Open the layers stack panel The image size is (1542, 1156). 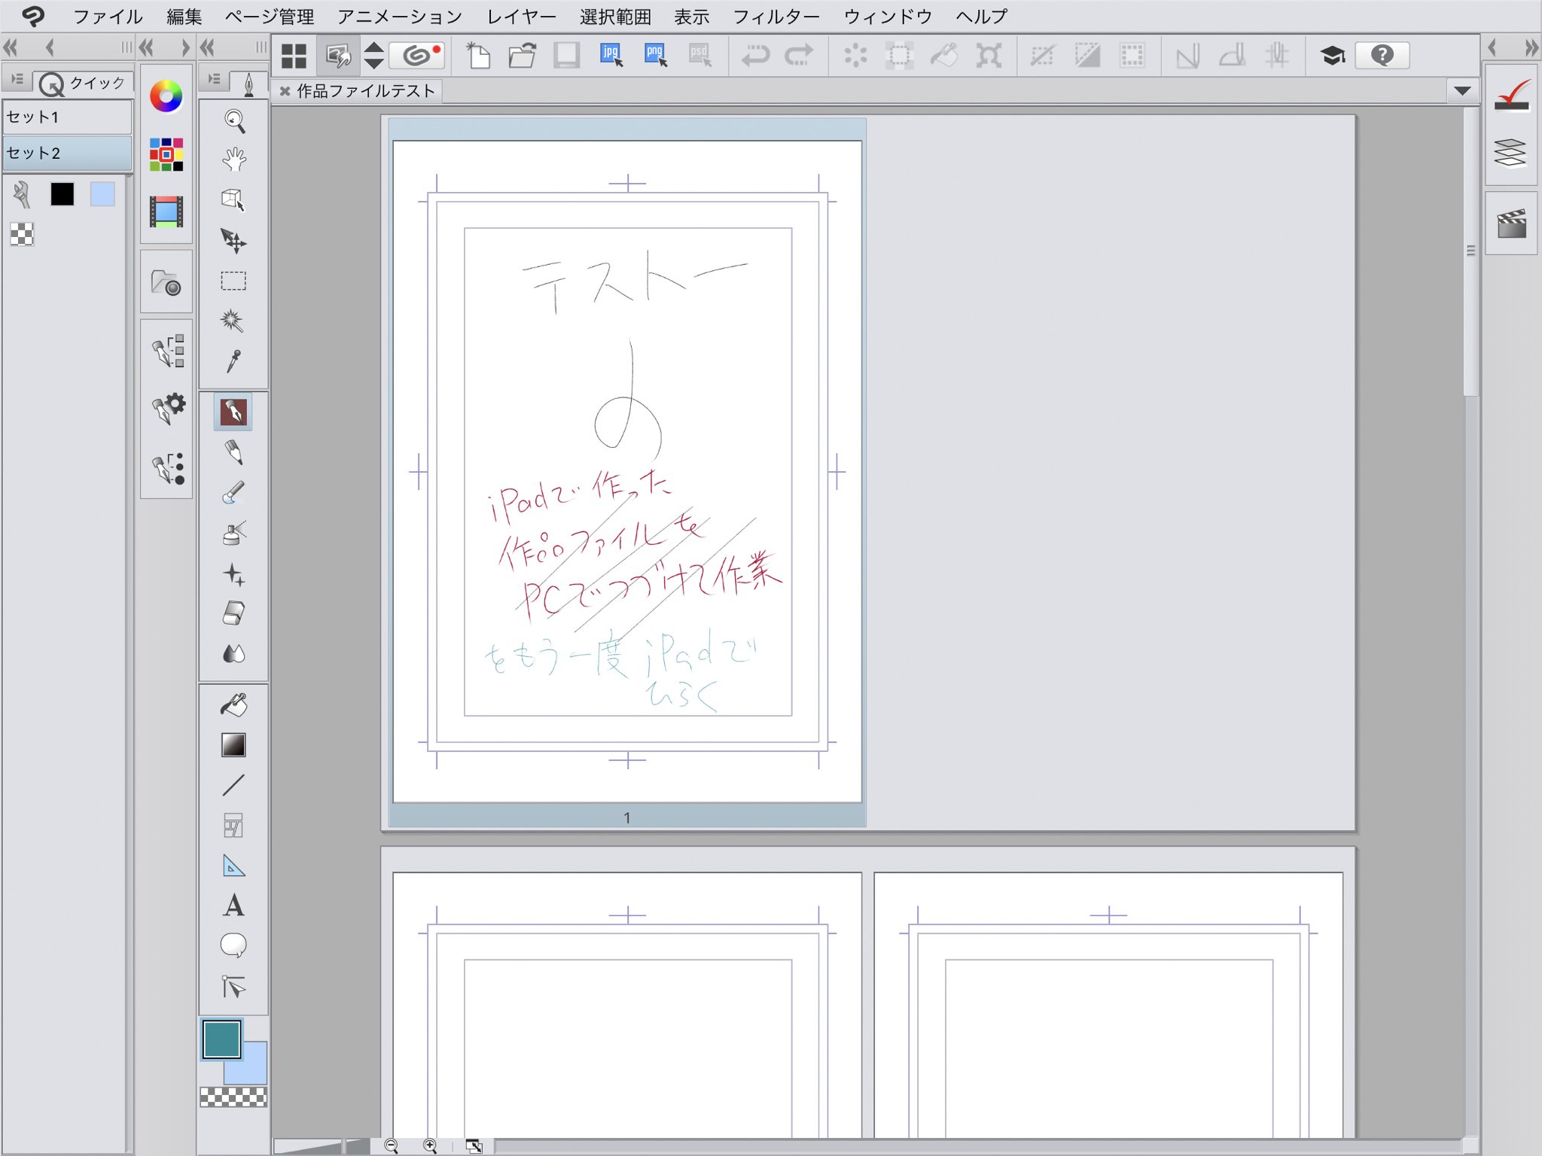pyautogui.click(x=1510, y=153)
